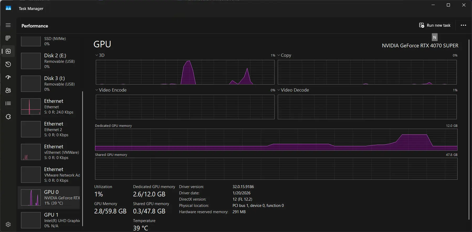Image resolution: width=472 pixels, height=232 pixels.
Task: Open App history page icon
Action: [8, 64]
